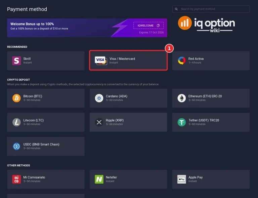
Task: Choose Skrill Instant payment card
Action: pyautogui.click(x=46, y=61)
